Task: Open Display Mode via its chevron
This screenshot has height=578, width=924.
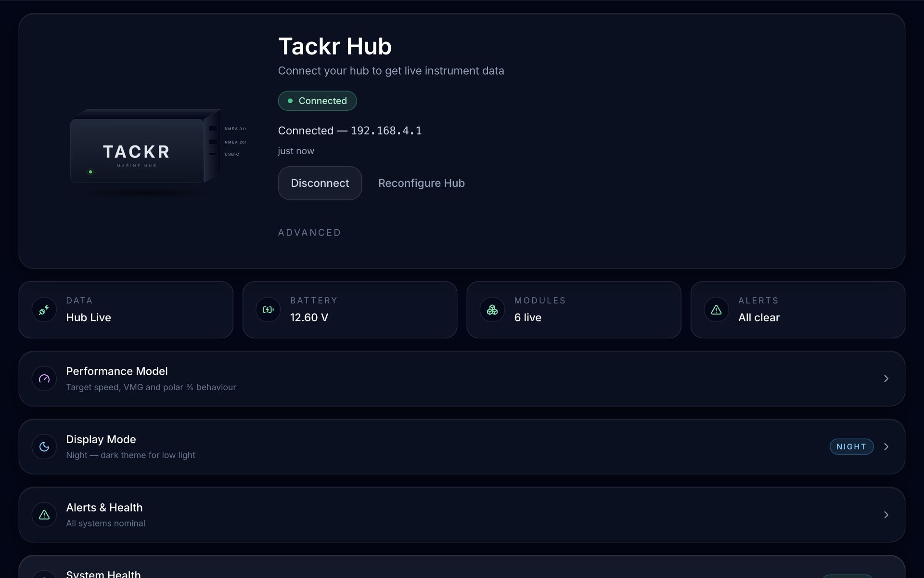Action: 886,447
